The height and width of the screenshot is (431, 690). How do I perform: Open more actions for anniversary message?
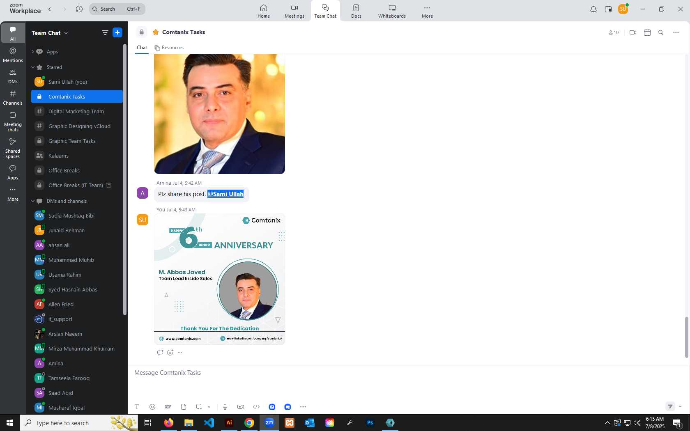coord(180,353)
